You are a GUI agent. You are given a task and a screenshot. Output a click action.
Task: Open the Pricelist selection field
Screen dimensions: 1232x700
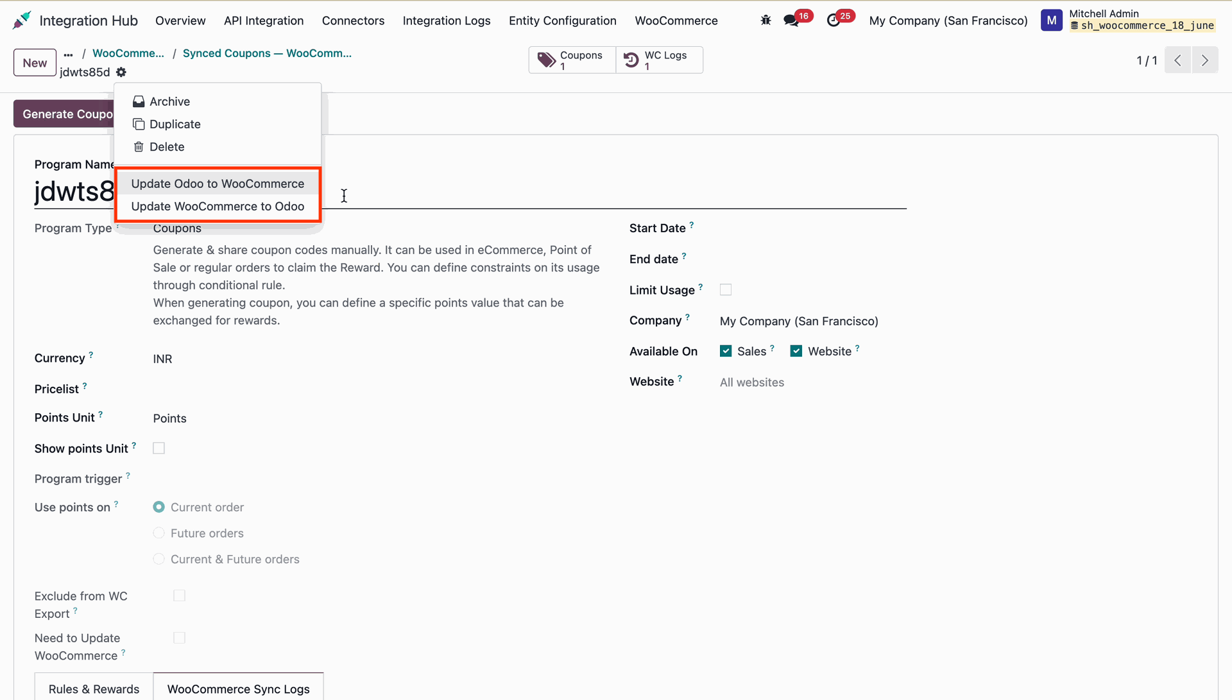point(377,389)
